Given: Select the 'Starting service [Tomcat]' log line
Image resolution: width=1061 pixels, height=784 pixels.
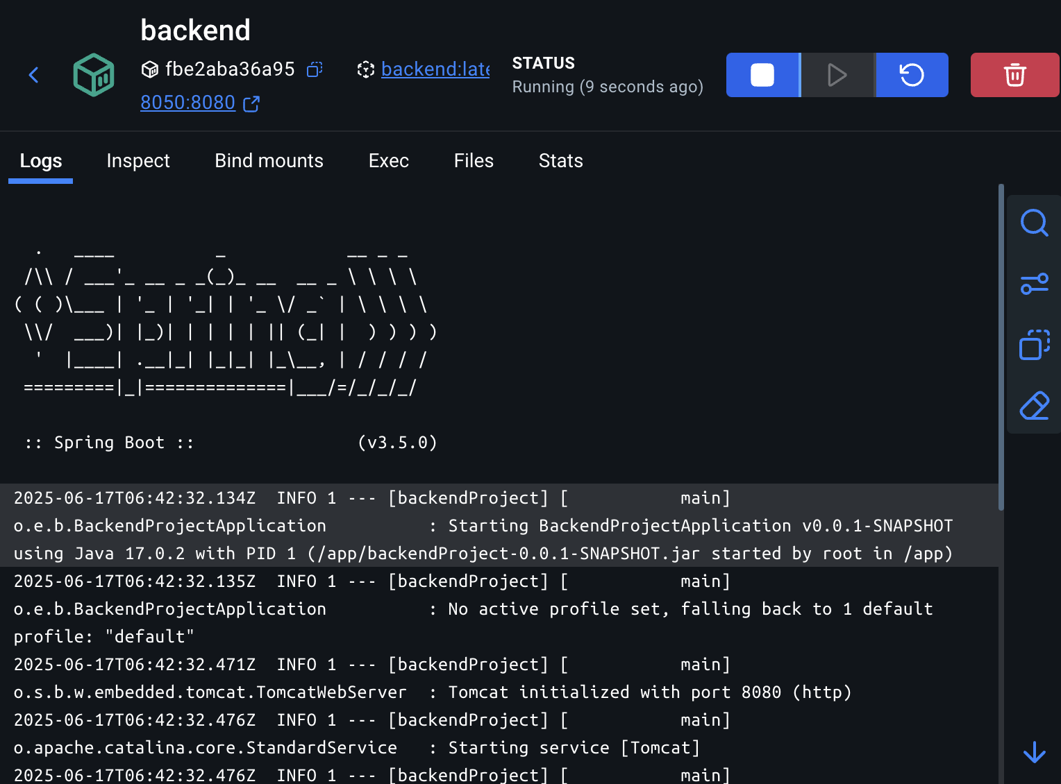Looking at the screenshot, I should click(x=499, y=734).
